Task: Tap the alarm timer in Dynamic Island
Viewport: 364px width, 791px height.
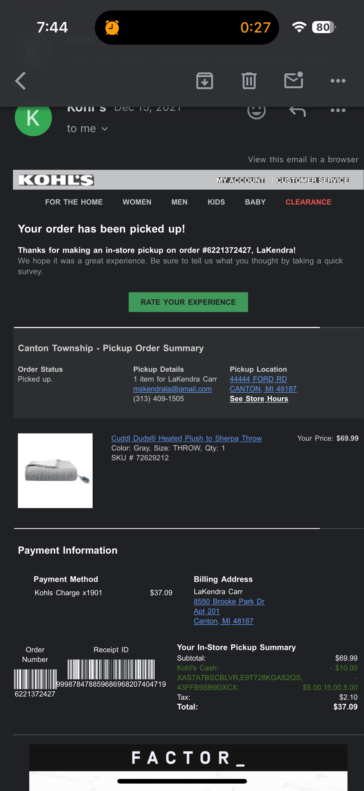Action: point(186,28)
